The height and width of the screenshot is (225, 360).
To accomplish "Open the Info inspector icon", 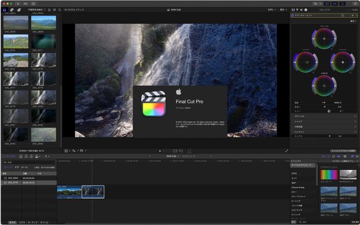I will pyautogui.click(x=305, y=10).
